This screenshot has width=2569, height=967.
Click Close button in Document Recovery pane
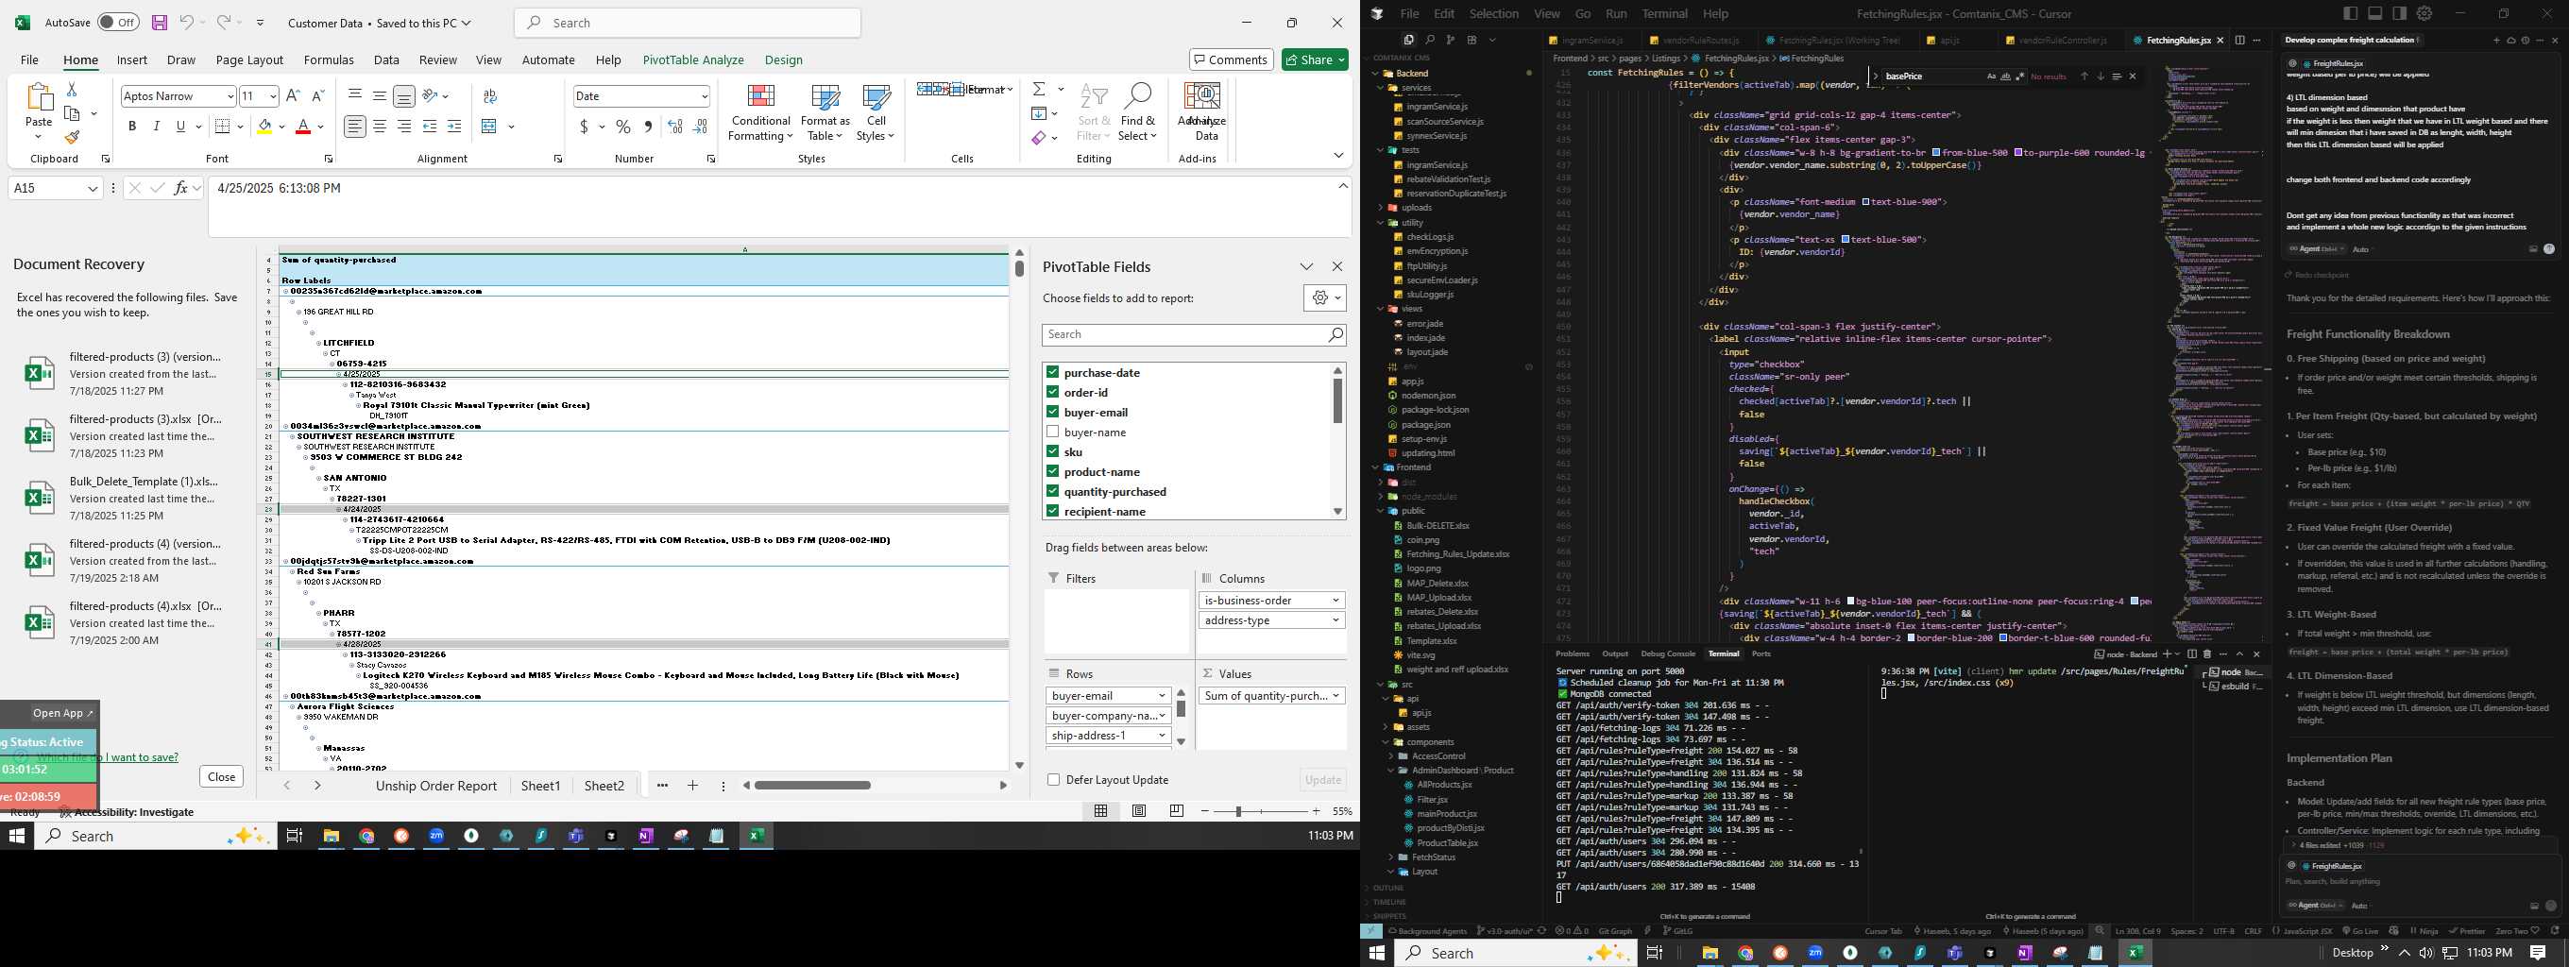221,776
